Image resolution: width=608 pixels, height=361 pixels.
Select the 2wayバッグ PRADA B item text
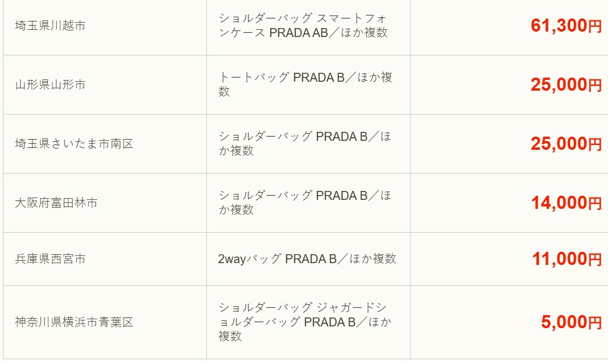point(307,259)
